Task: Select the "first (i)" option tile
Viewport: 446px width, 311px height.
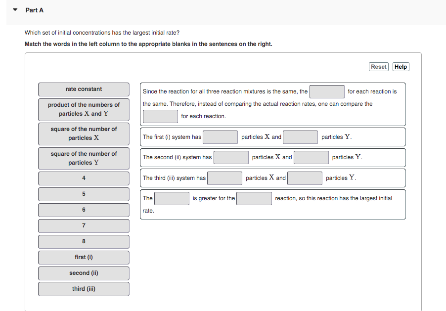Action: 83,257
